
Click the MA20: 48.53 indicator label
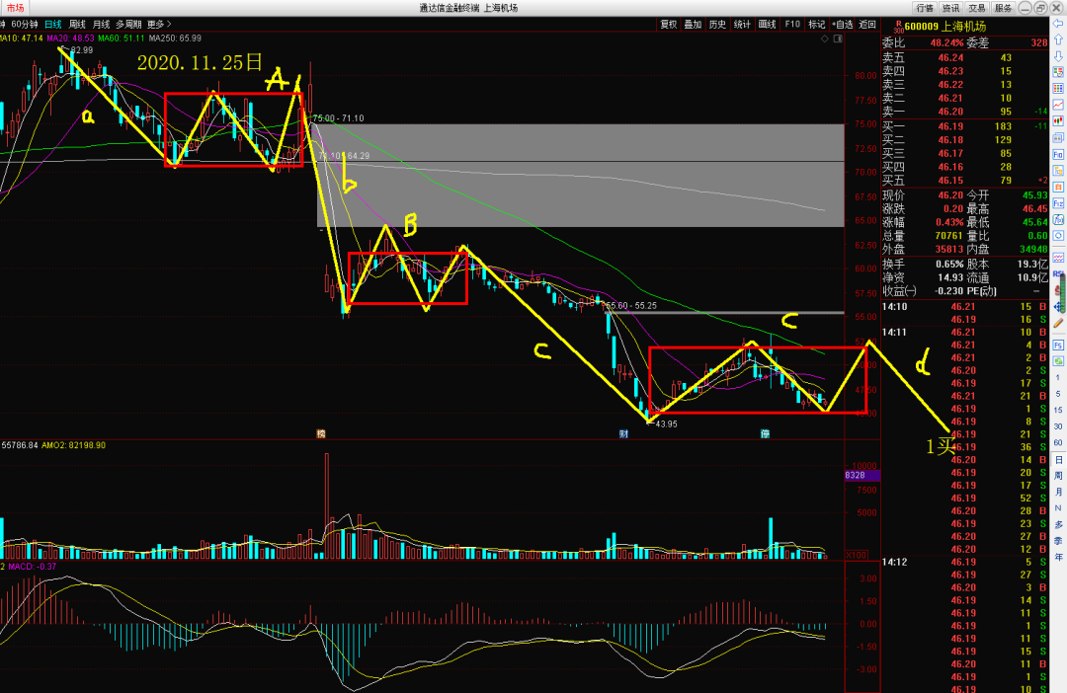point(70,38)
